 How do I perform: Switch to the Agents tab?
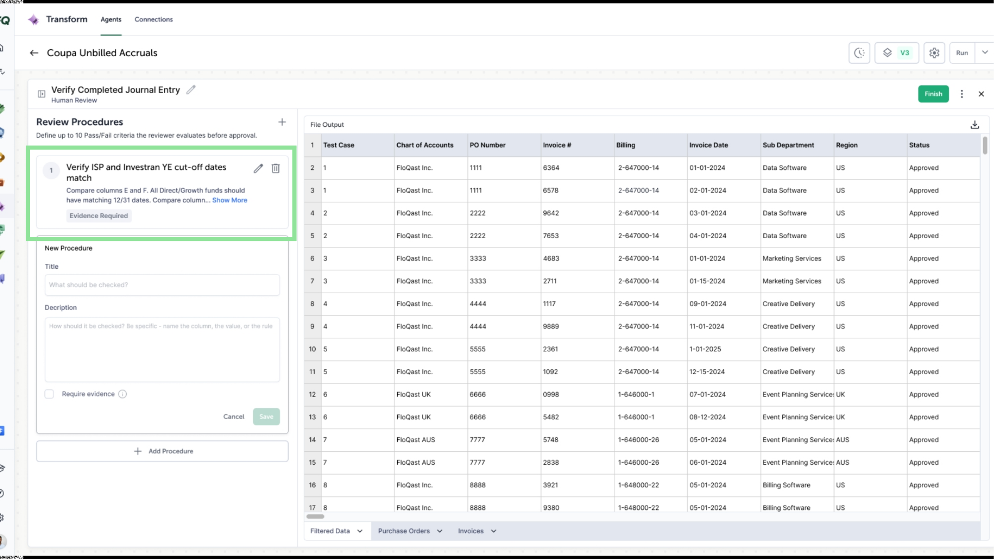111,19
